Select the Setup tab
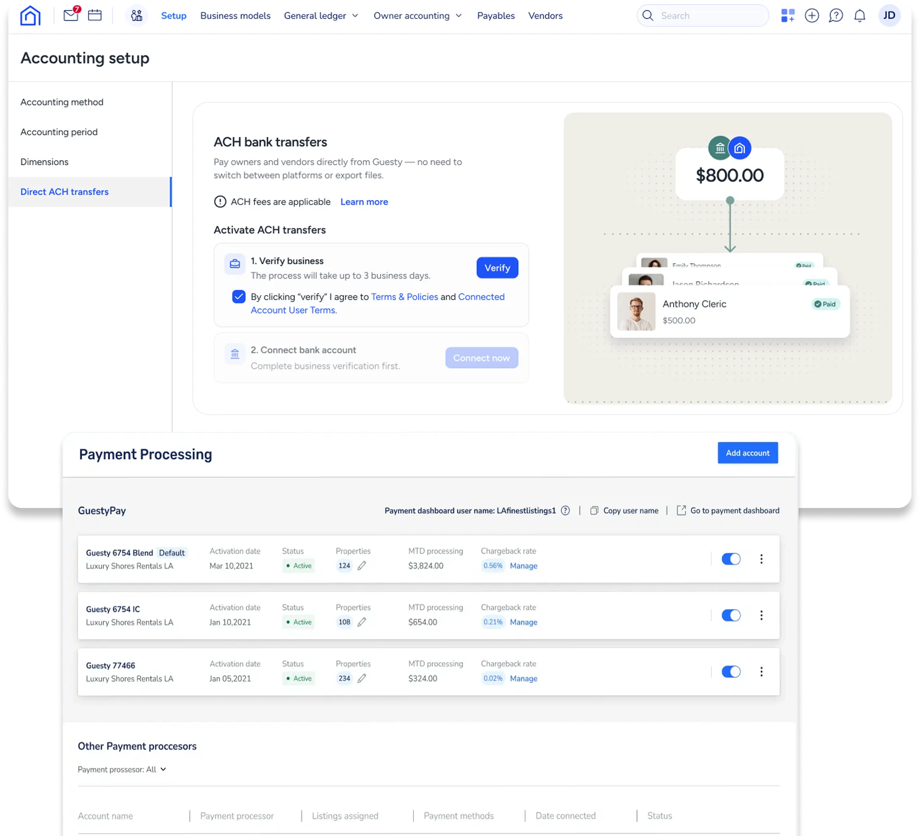920x836 pixels. coord(173,16)
